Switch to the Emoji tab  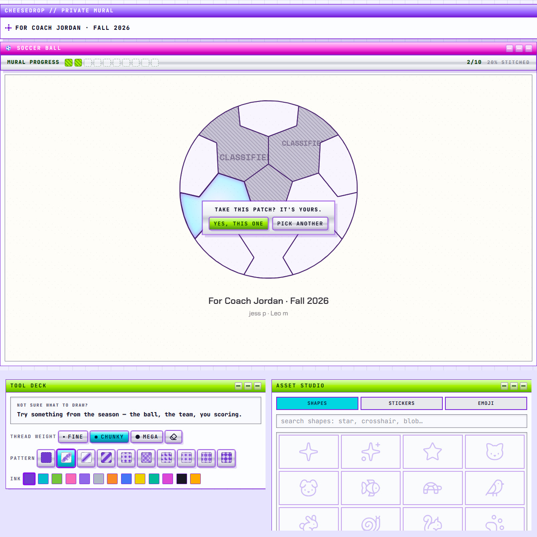pyautogui.click(x=486, y=403)
